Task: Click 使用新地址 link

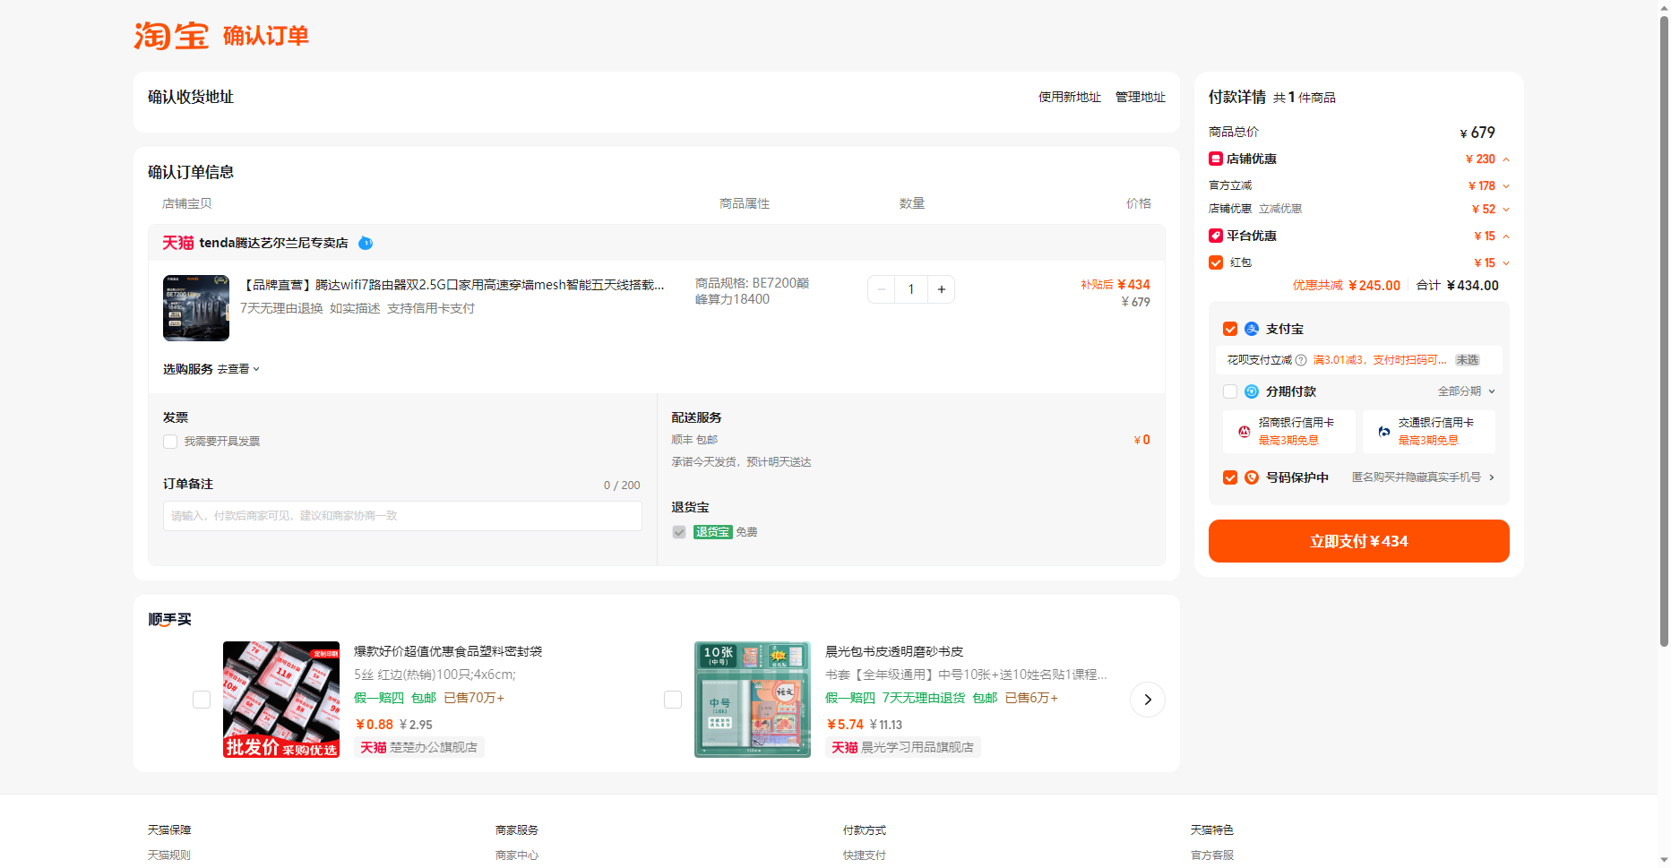Action: pyautogui.click(x=1070, y=97)
